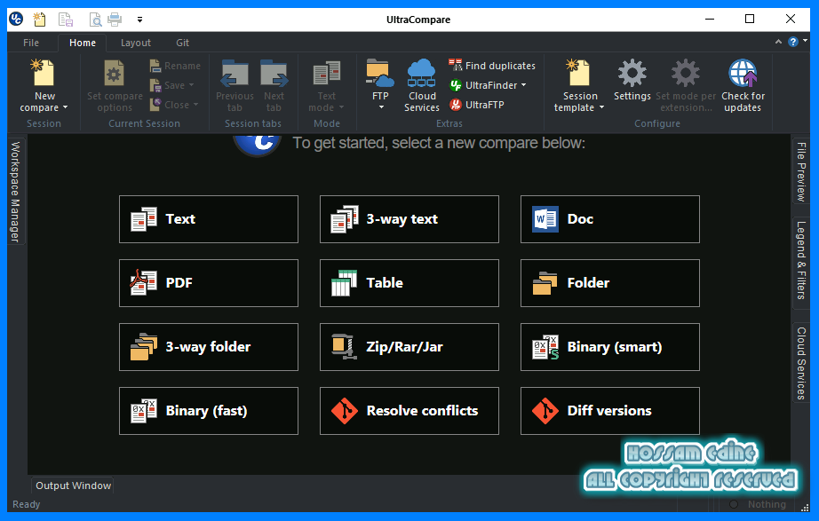Screen dimensions: 819x521
Task: Expand the Workspace Manager side tab
Action: [15, 192]
